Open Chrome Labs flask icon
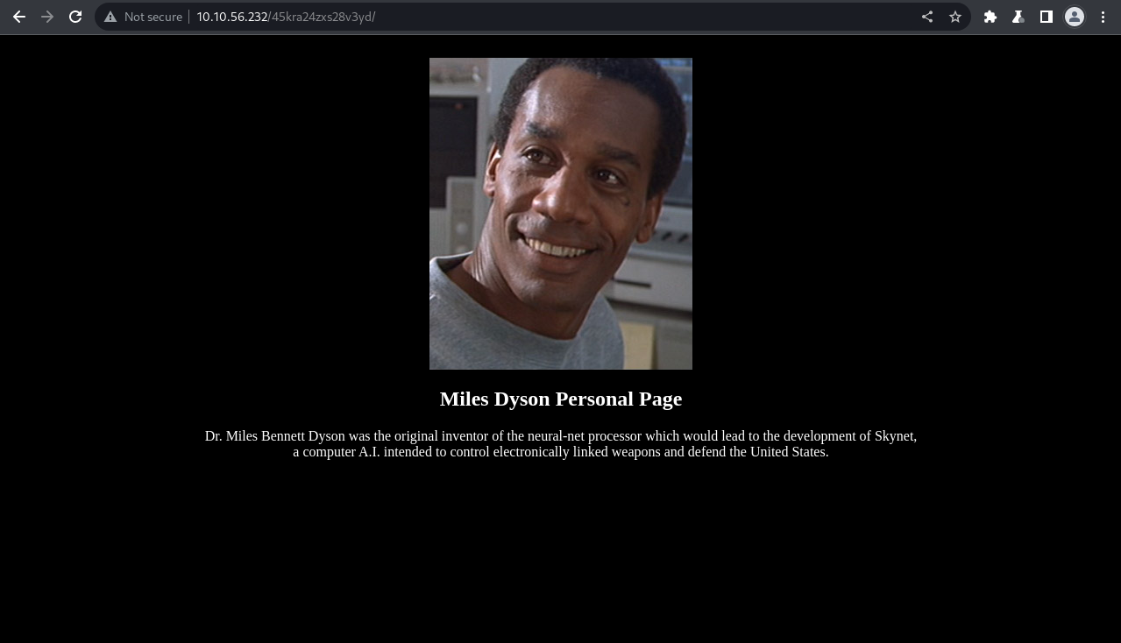 click(x=1018, y=17)
